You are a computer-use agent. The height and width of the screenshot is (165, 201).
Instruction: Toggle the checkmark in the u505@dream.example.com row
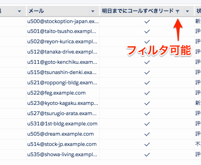(x=147, y=134)
